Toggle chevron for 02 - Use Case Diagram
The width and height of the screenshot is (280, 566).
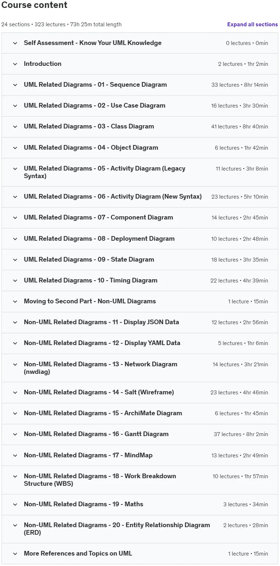(x=15, y=106)
